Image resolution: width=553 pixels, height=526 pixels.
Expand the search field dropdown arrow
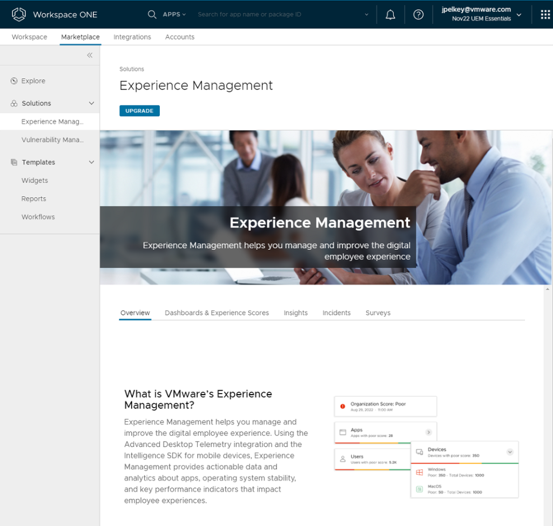coord(367,15)
